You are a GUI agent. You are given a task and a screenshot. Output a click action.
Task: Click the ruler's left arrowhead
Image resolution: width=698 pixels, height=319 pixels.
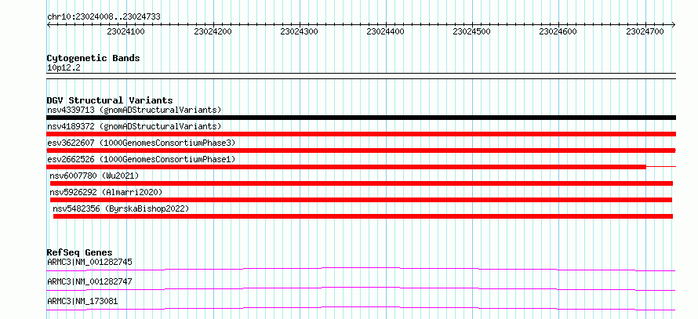49,24
